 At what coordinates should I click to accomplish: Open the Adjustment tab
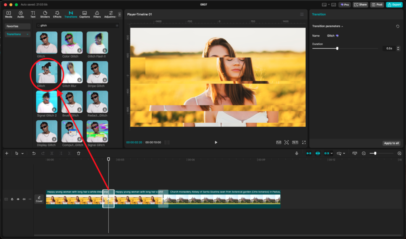(x=110, y=14)
